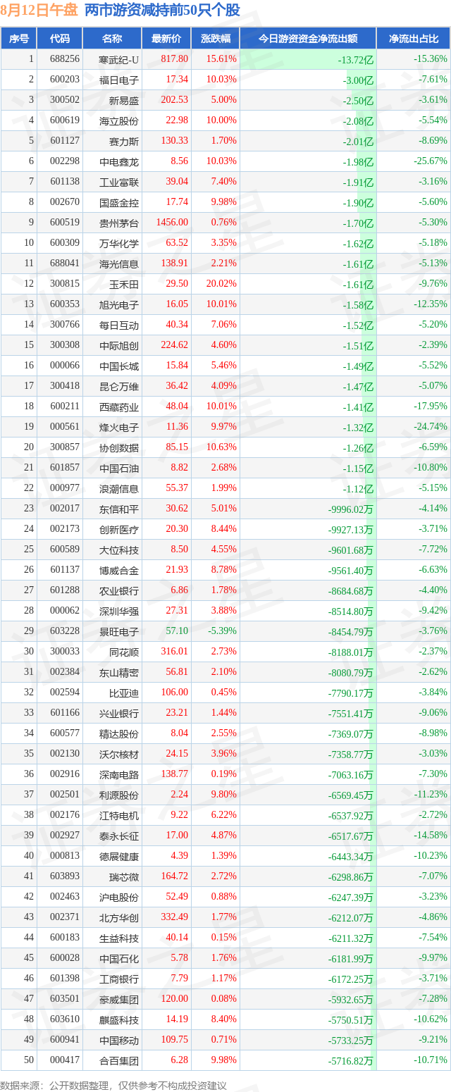Select stock name 中国长城
The width and height of the screenshot is (451, 1092).
point(119,366)
